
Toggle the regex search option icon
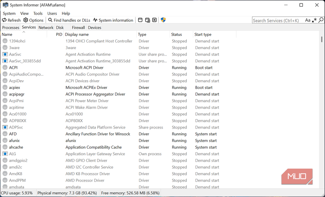(x=314, y=20)
